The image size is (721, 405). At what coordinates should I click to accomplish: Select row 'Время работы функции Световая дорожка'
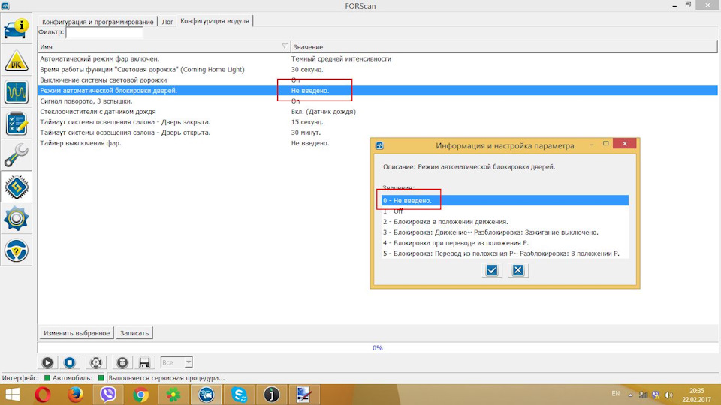coord(378,69)
